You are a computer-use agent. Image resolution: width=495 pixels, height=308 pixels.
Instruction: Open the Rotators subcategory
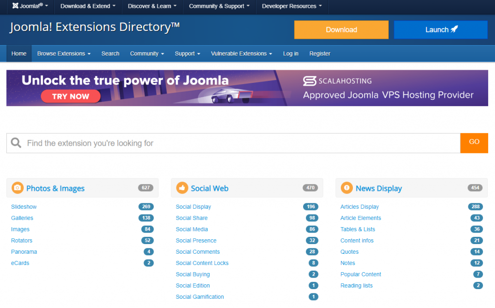(22, 240)
